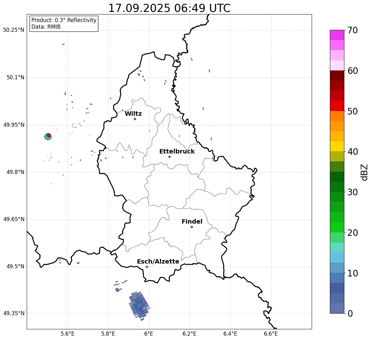Select the Ettelbruck station label
Image resolution: width=372 pixels, height=340 pixels.
177,151
